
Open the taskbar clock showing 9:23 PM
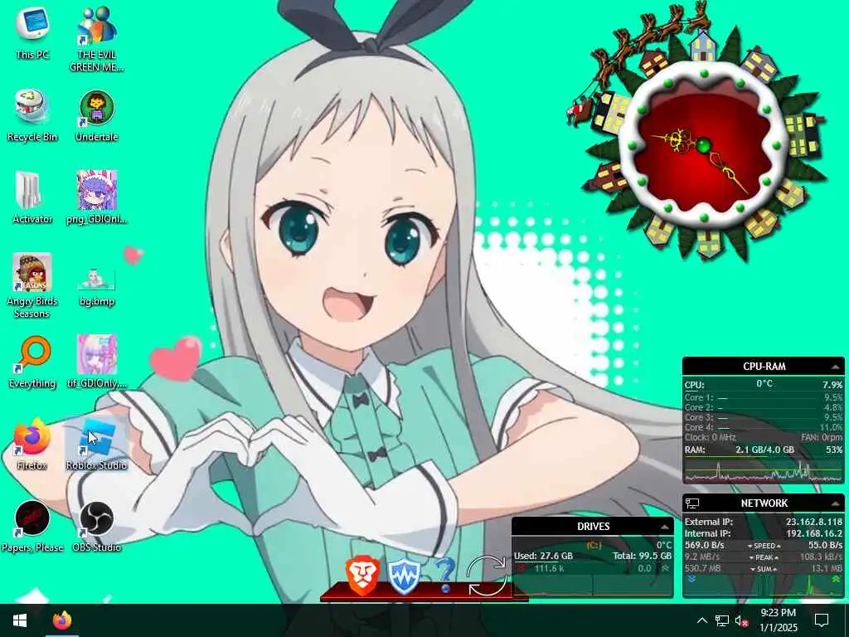tap(778, 620)
